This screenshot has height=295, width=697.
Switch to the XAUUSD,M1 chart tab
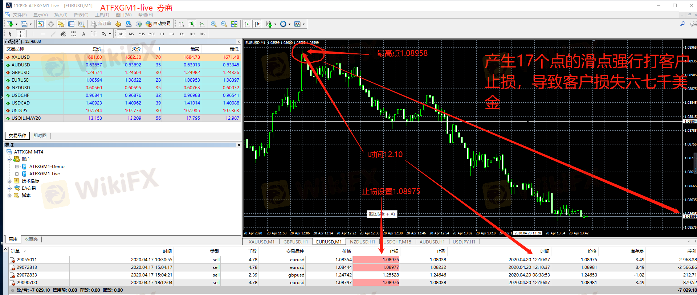click(261, 242)
